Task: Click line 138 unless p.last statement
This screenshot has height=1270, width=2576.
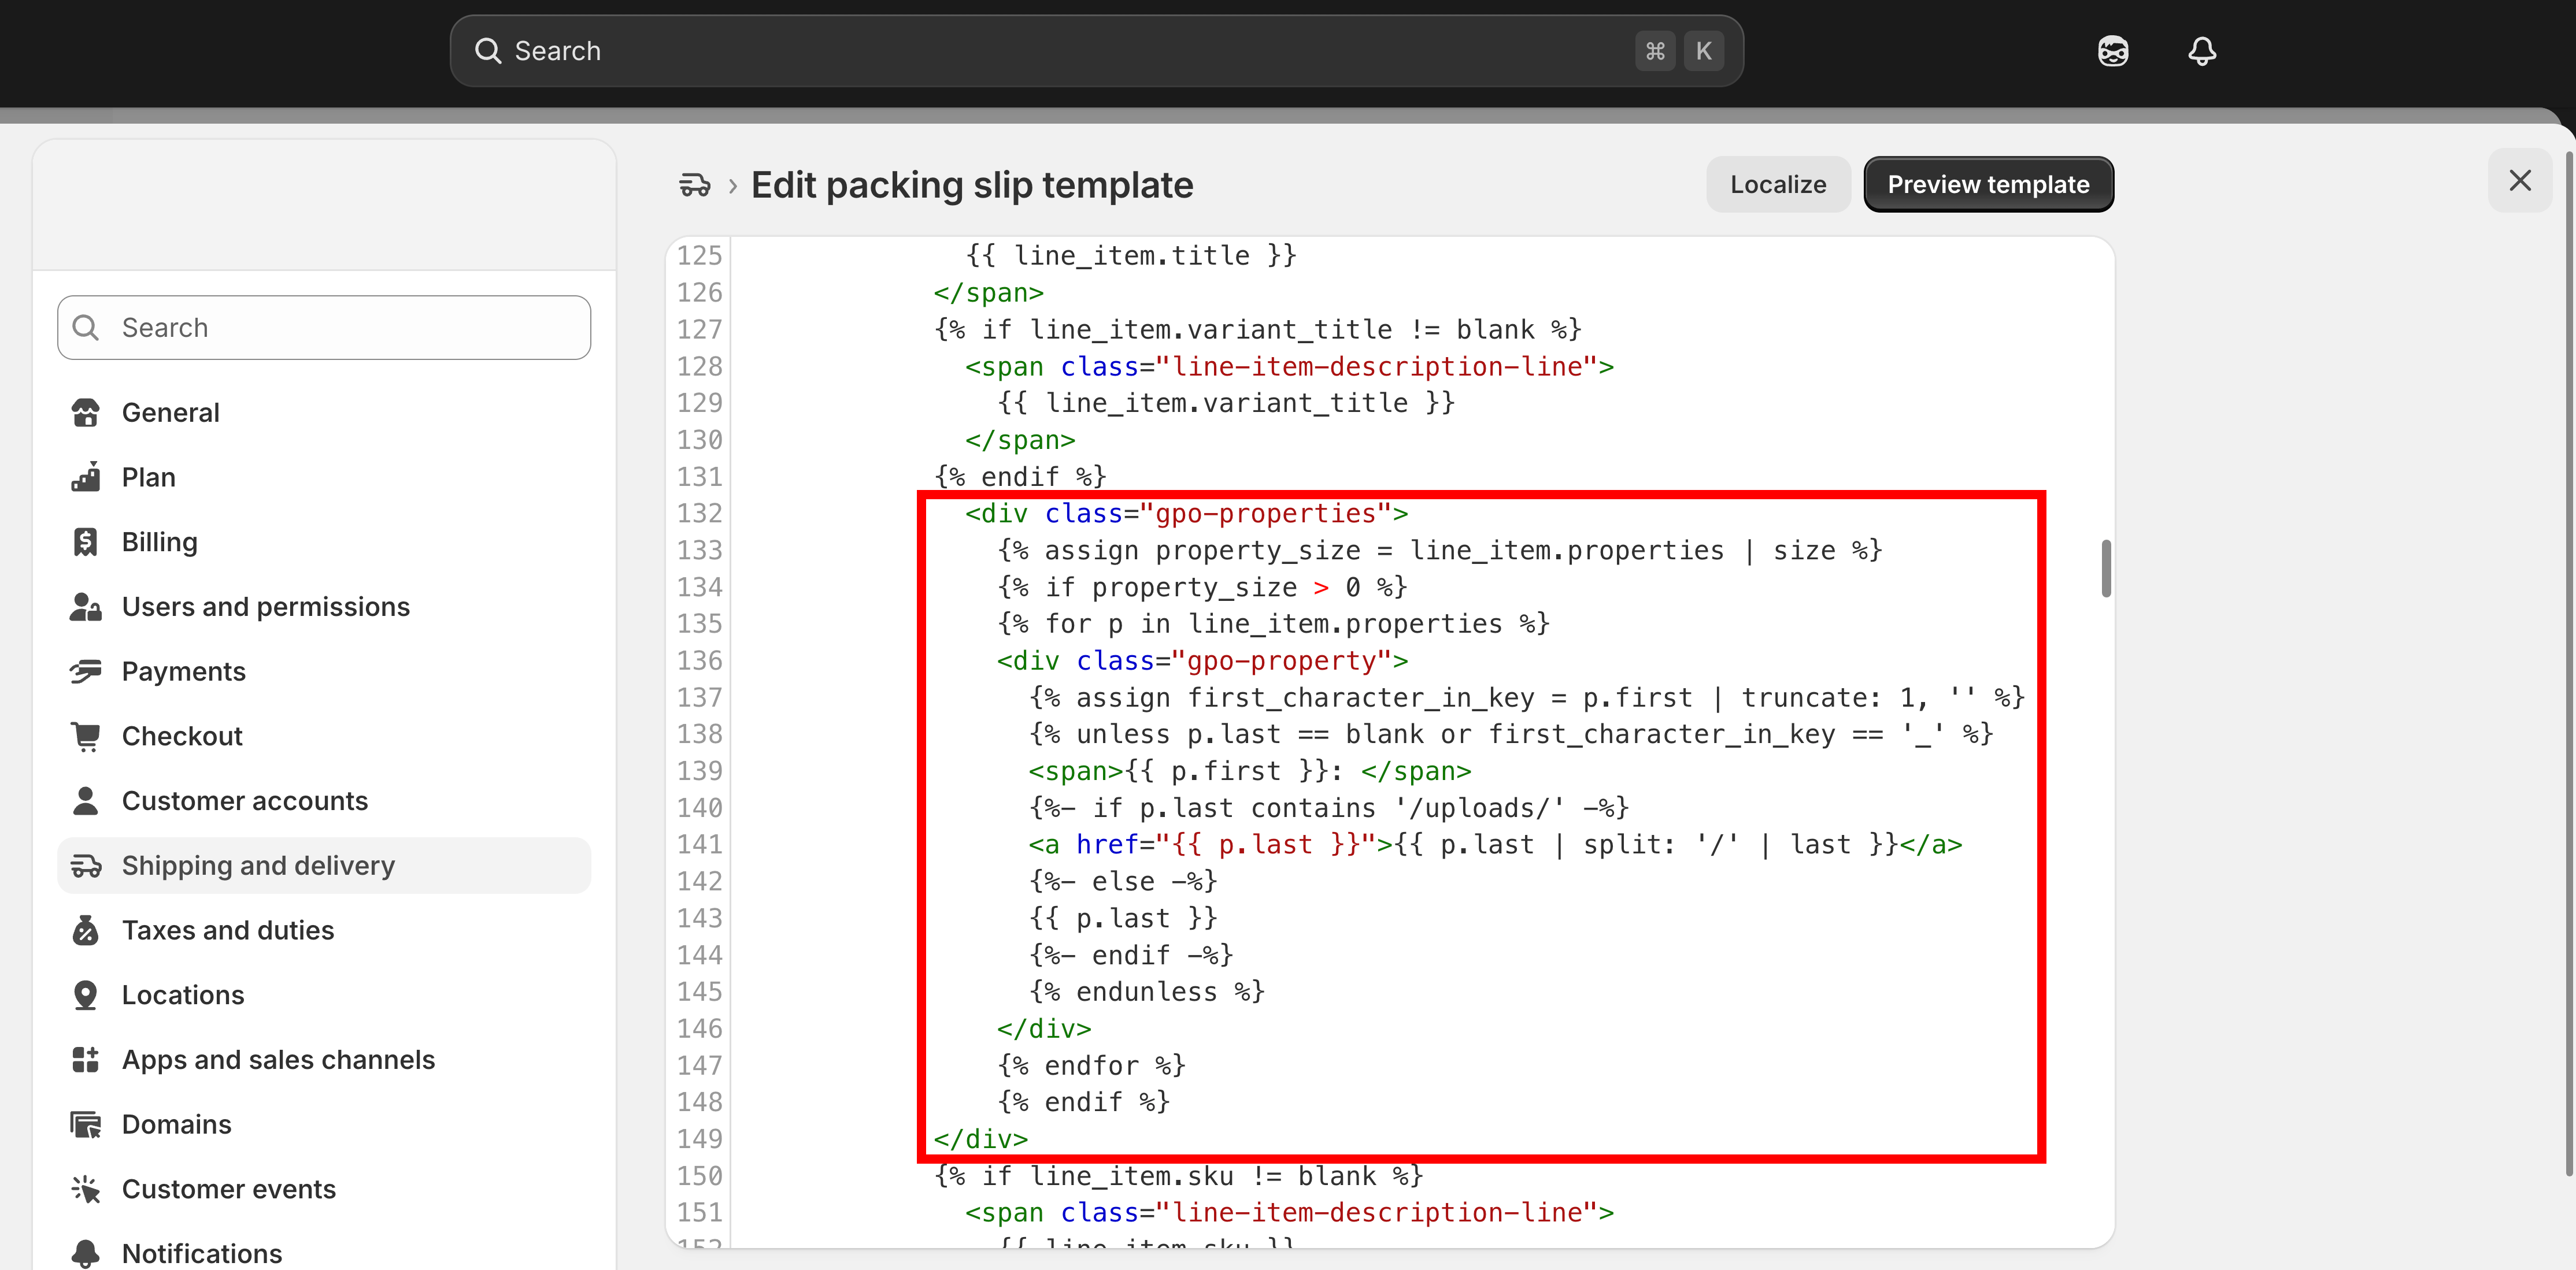Action: [1511, 734]
